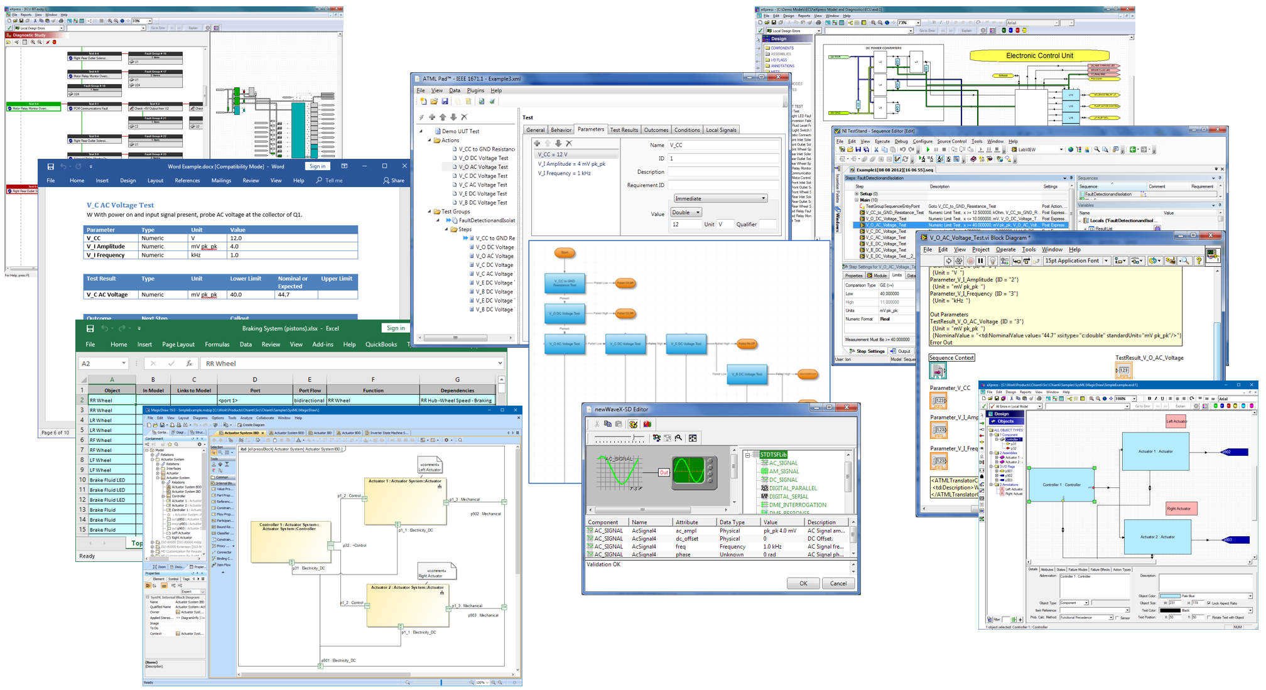Screen dimensions: 1266x690
Task: Open the Formulas tab in Excel ribbon
Action: point(217,345)
